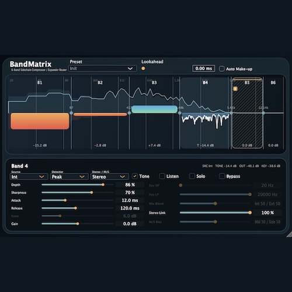Screen dimensions: 292x292
Task: Click the Depth value 86 %
Action: (x=130, y=185)
